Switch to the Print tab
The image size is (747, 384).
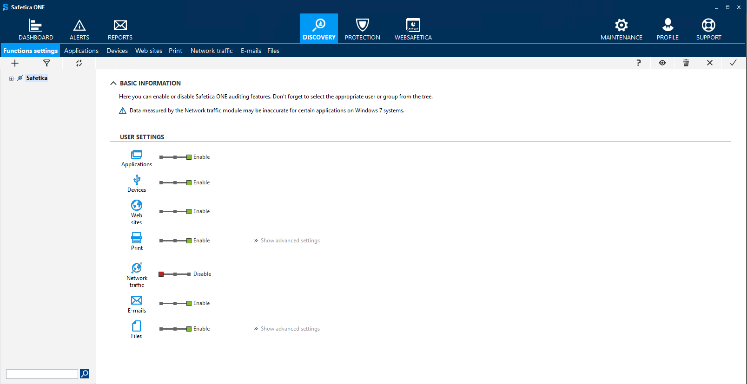coord(175,51)
